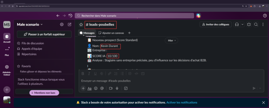Open channel notification bell settings

pyautogui.click(x=249, y=25)
